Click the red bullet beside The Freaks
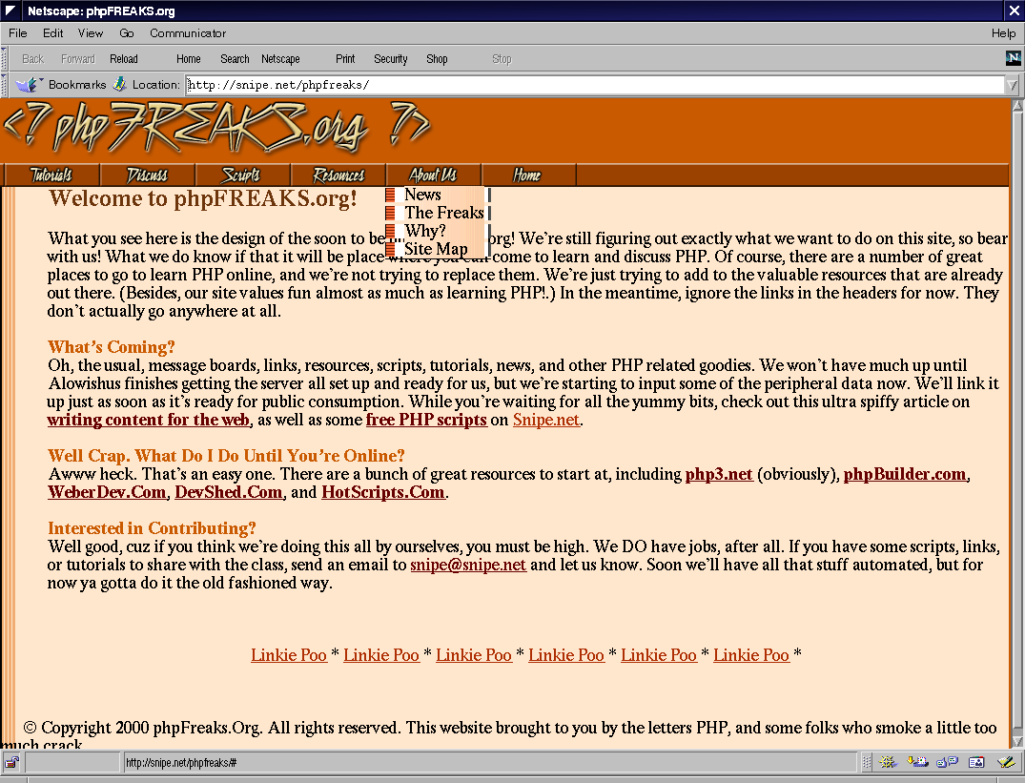The height and width of the screenshot is (783, 1025). 390,213
